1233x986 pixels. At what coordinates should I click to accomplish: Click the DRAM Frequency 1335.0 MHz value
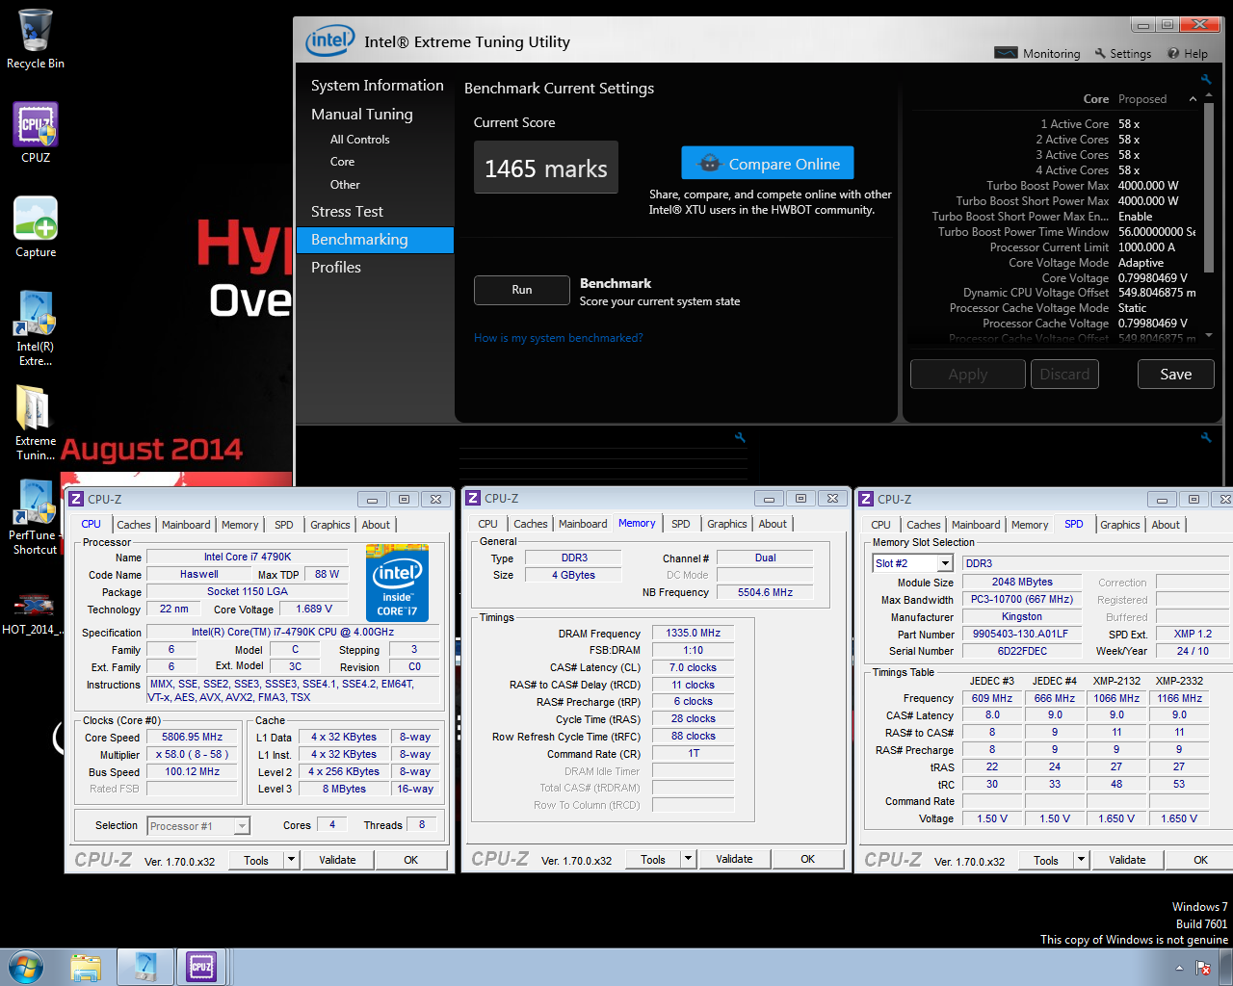(x=694, y=633)
